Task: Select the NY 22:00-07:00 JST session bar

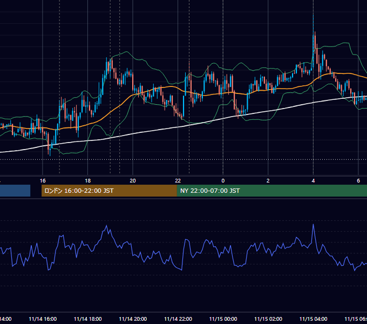Action: 272,191
